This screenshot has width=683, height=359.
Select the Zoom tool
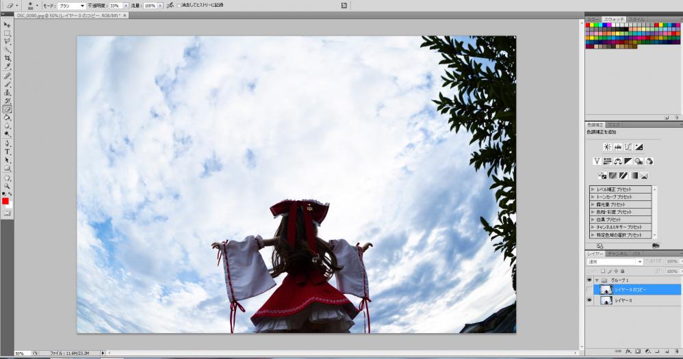pyautogui.click(x=7, y=186)
